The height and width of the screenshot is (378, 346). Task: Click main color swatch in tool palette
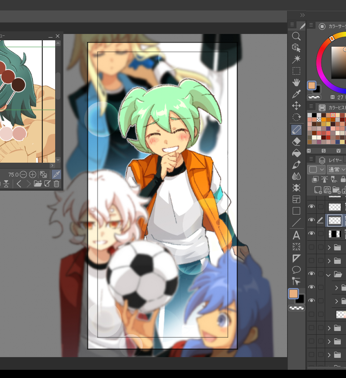pyautogui.click(x=293, y=294)
